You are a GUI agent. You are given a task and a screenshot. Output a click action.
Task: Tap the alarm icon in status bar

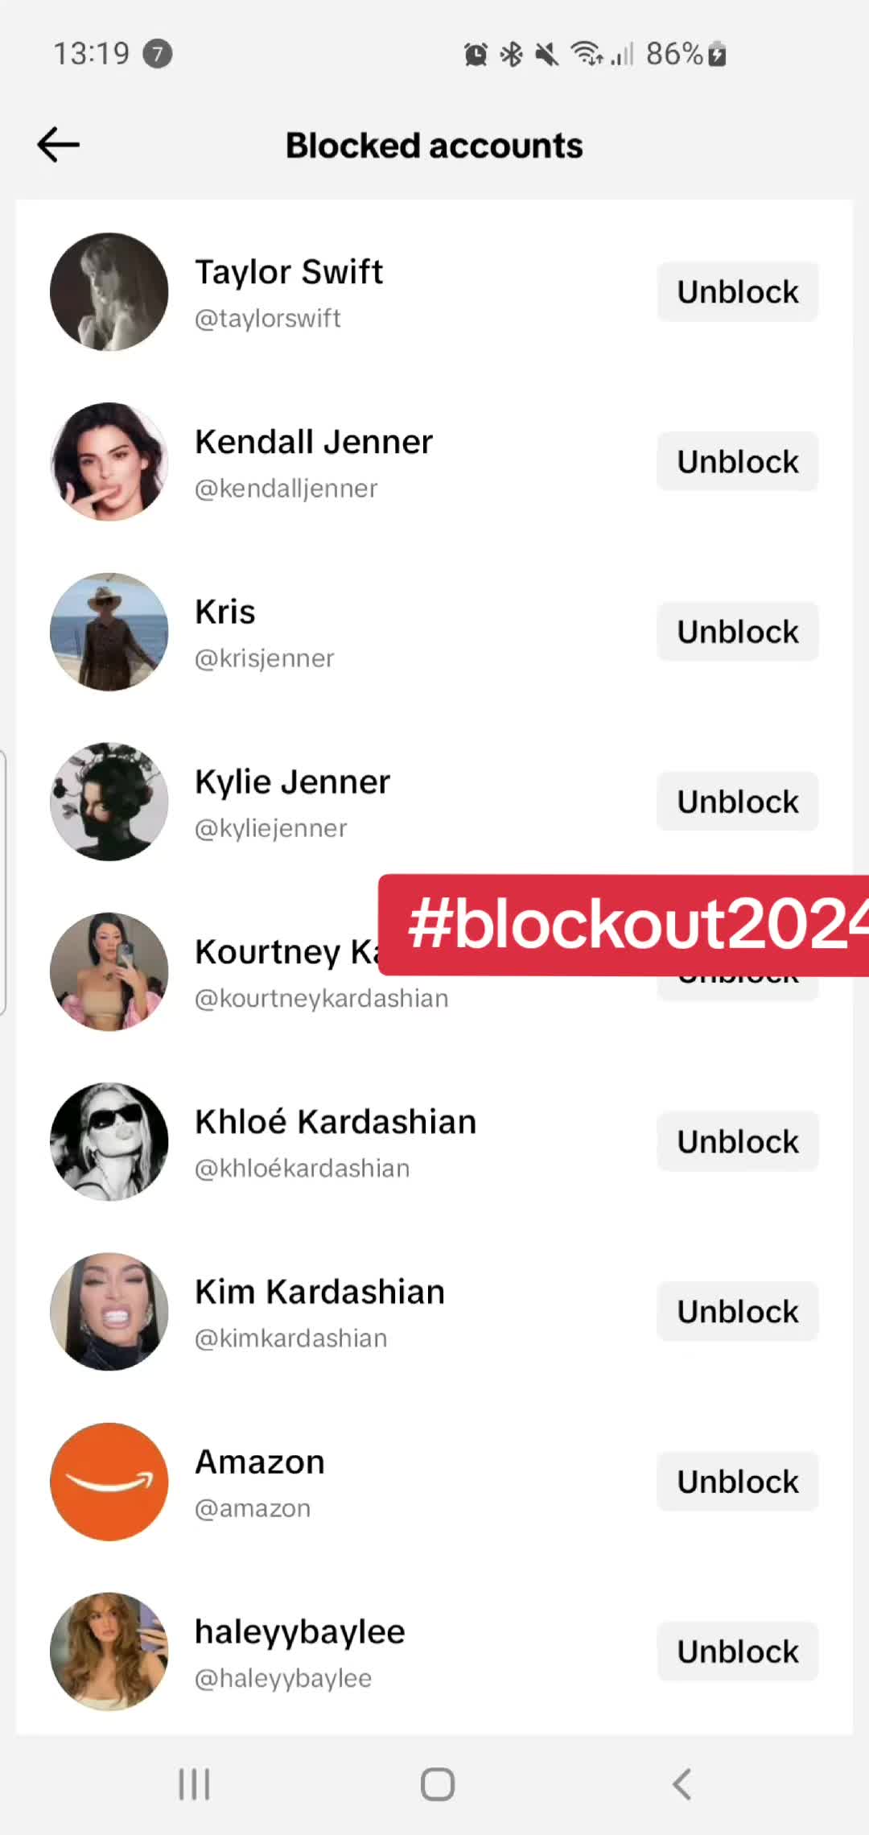click(476, 54)
